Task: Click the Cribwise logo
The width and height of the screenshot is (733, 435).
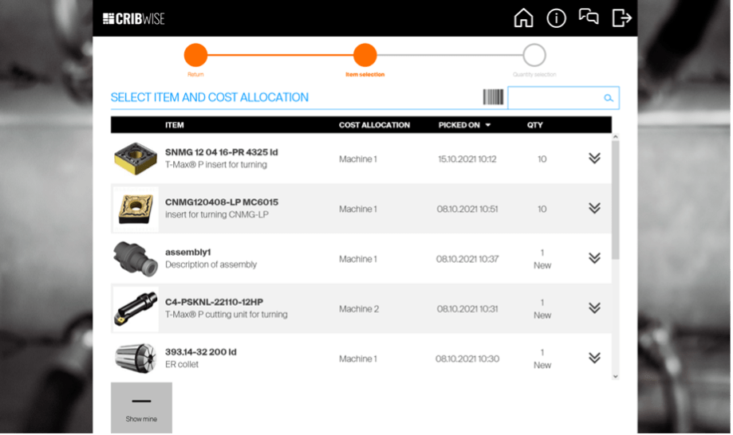Action: click(133, 18)
